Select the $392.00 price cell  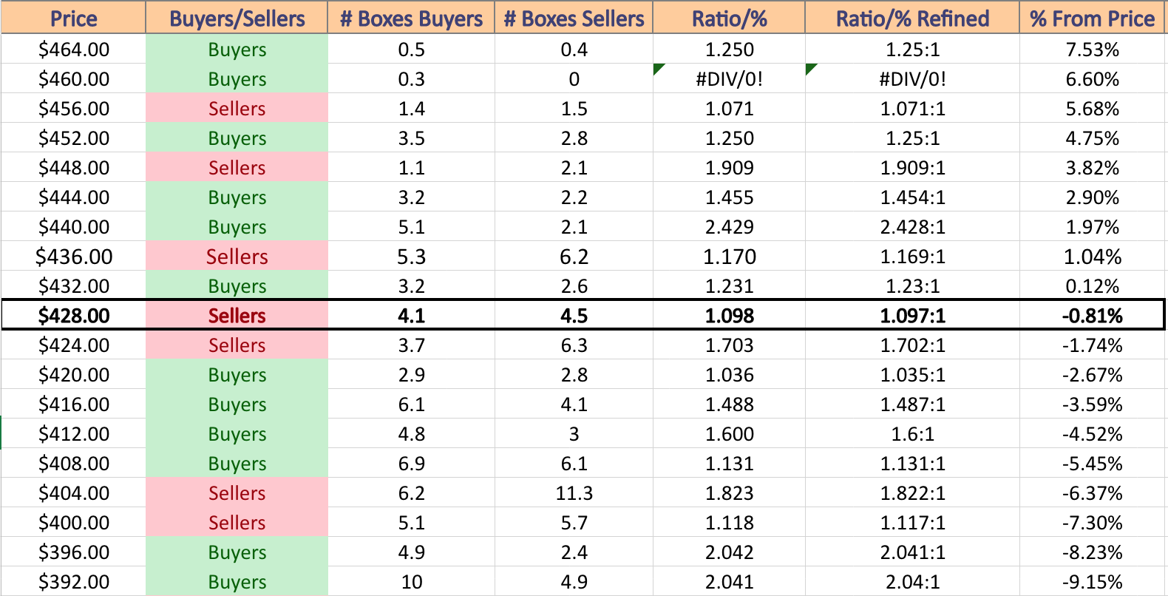[x=73, y=582]
